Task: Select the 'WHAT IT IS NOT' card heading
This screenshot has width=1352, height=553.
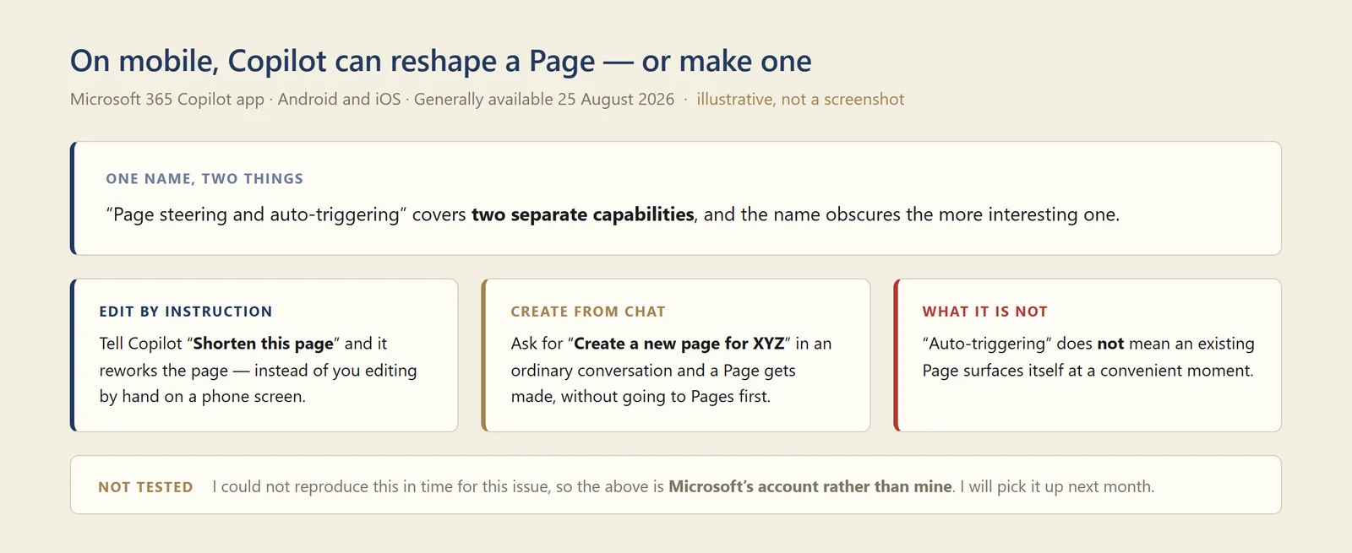Action: click(984, 312)
